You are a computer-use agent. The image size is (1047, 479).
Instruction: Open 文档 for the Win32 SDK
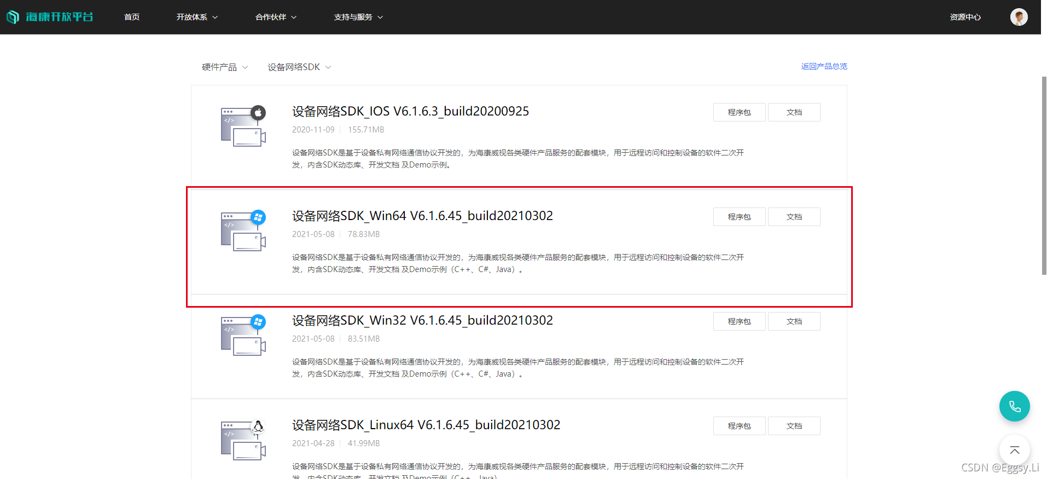click(x=794, y=321)
